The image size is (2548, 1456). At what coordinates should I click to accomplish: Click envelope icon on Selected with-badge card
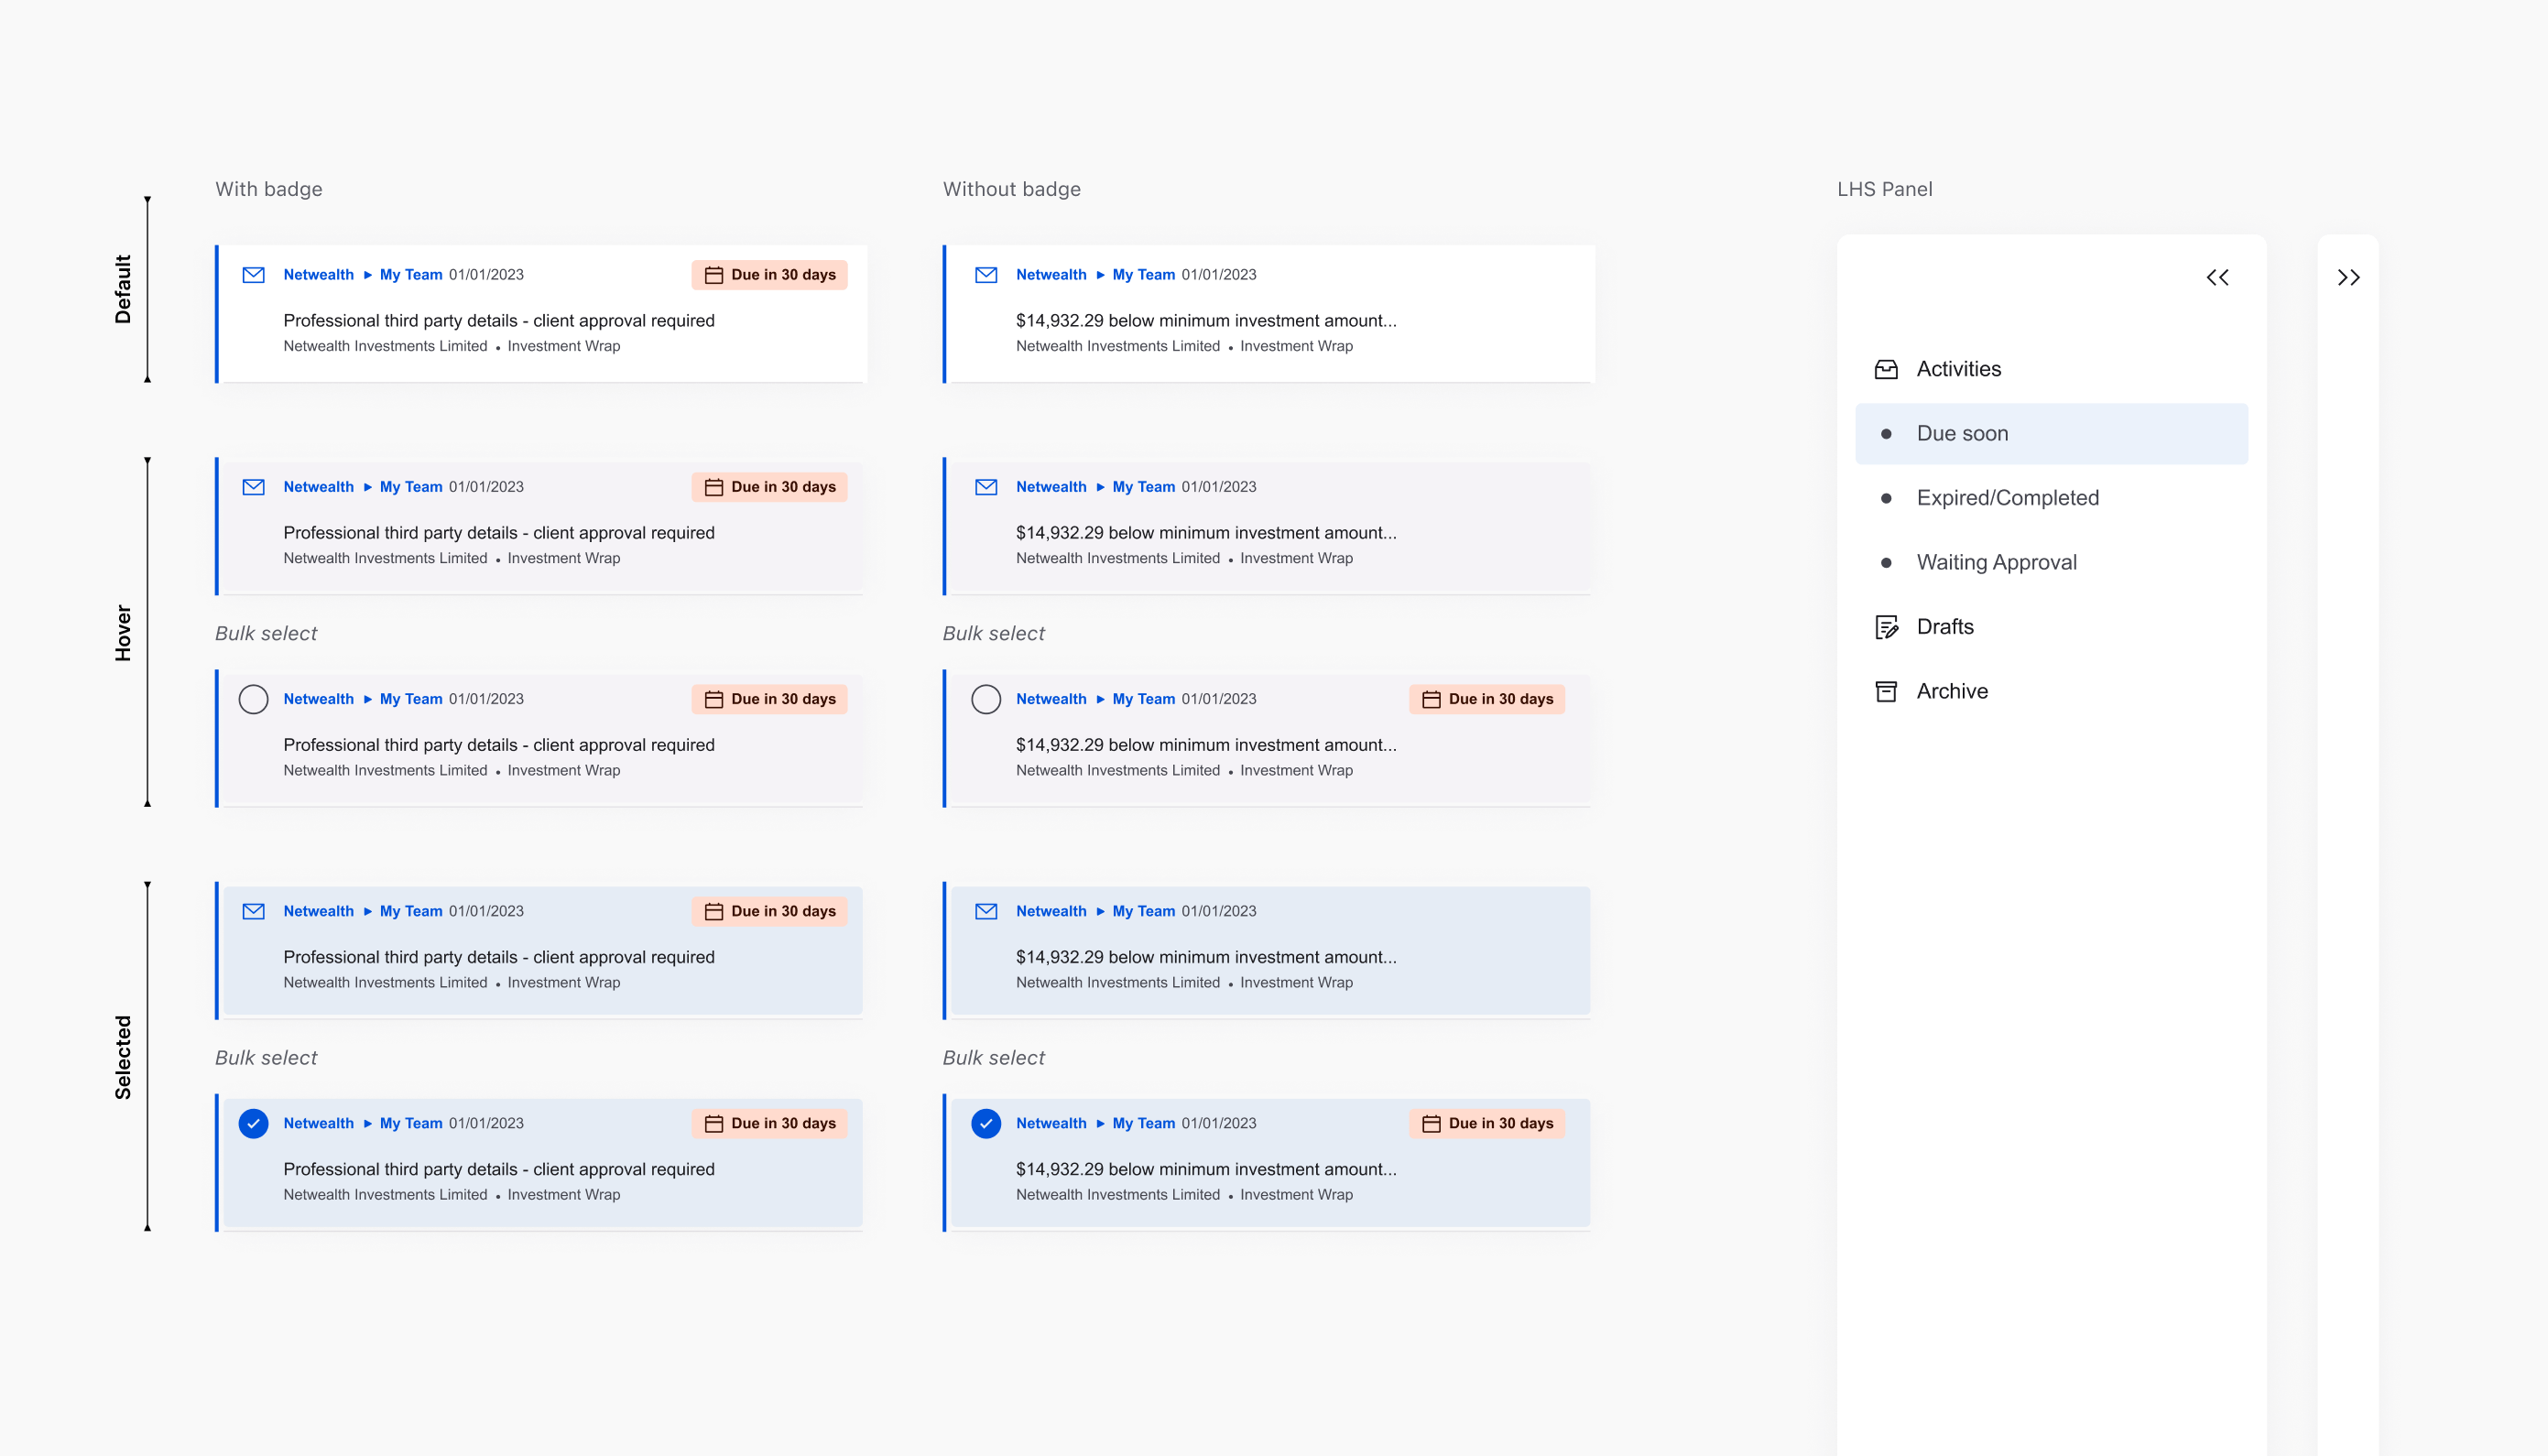(253, 911)
